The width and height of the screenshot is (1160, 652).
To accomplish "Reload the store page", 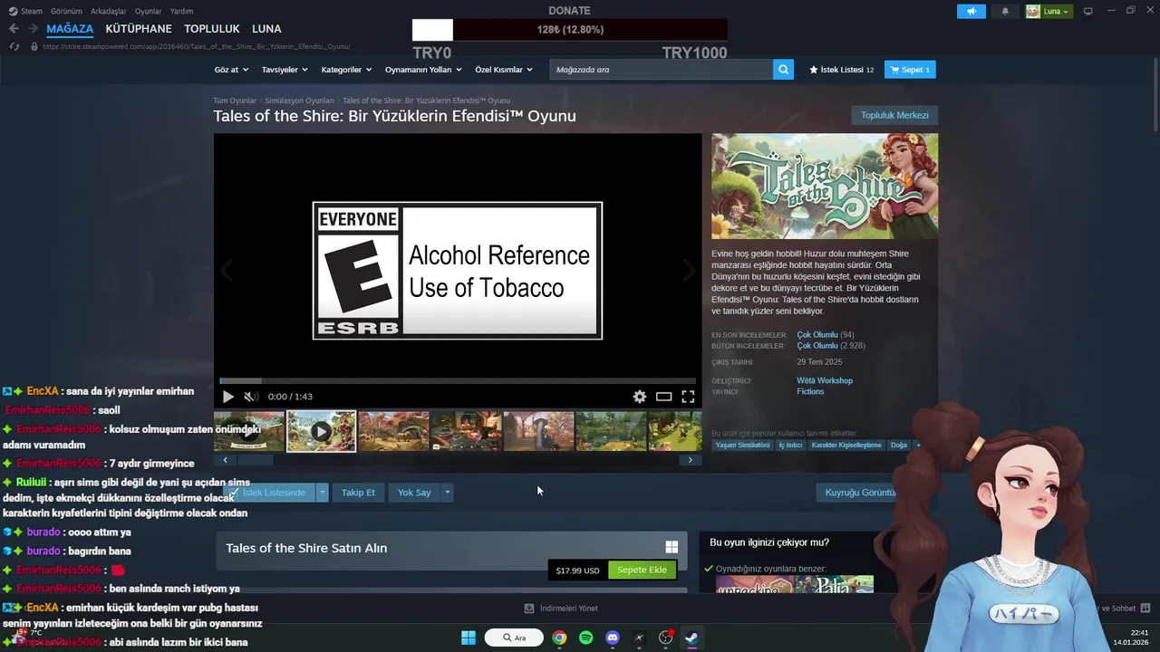I will 14,46.
